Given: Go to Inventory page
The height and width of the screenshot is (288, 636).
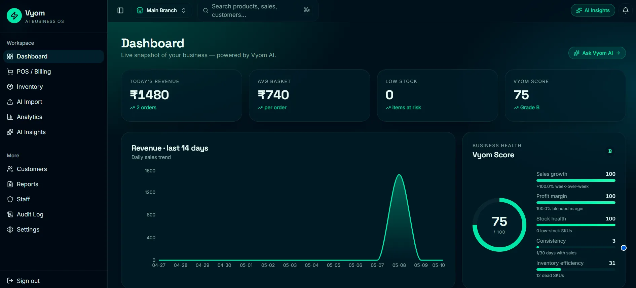Looking at the screenshot, I should point(53,87).
